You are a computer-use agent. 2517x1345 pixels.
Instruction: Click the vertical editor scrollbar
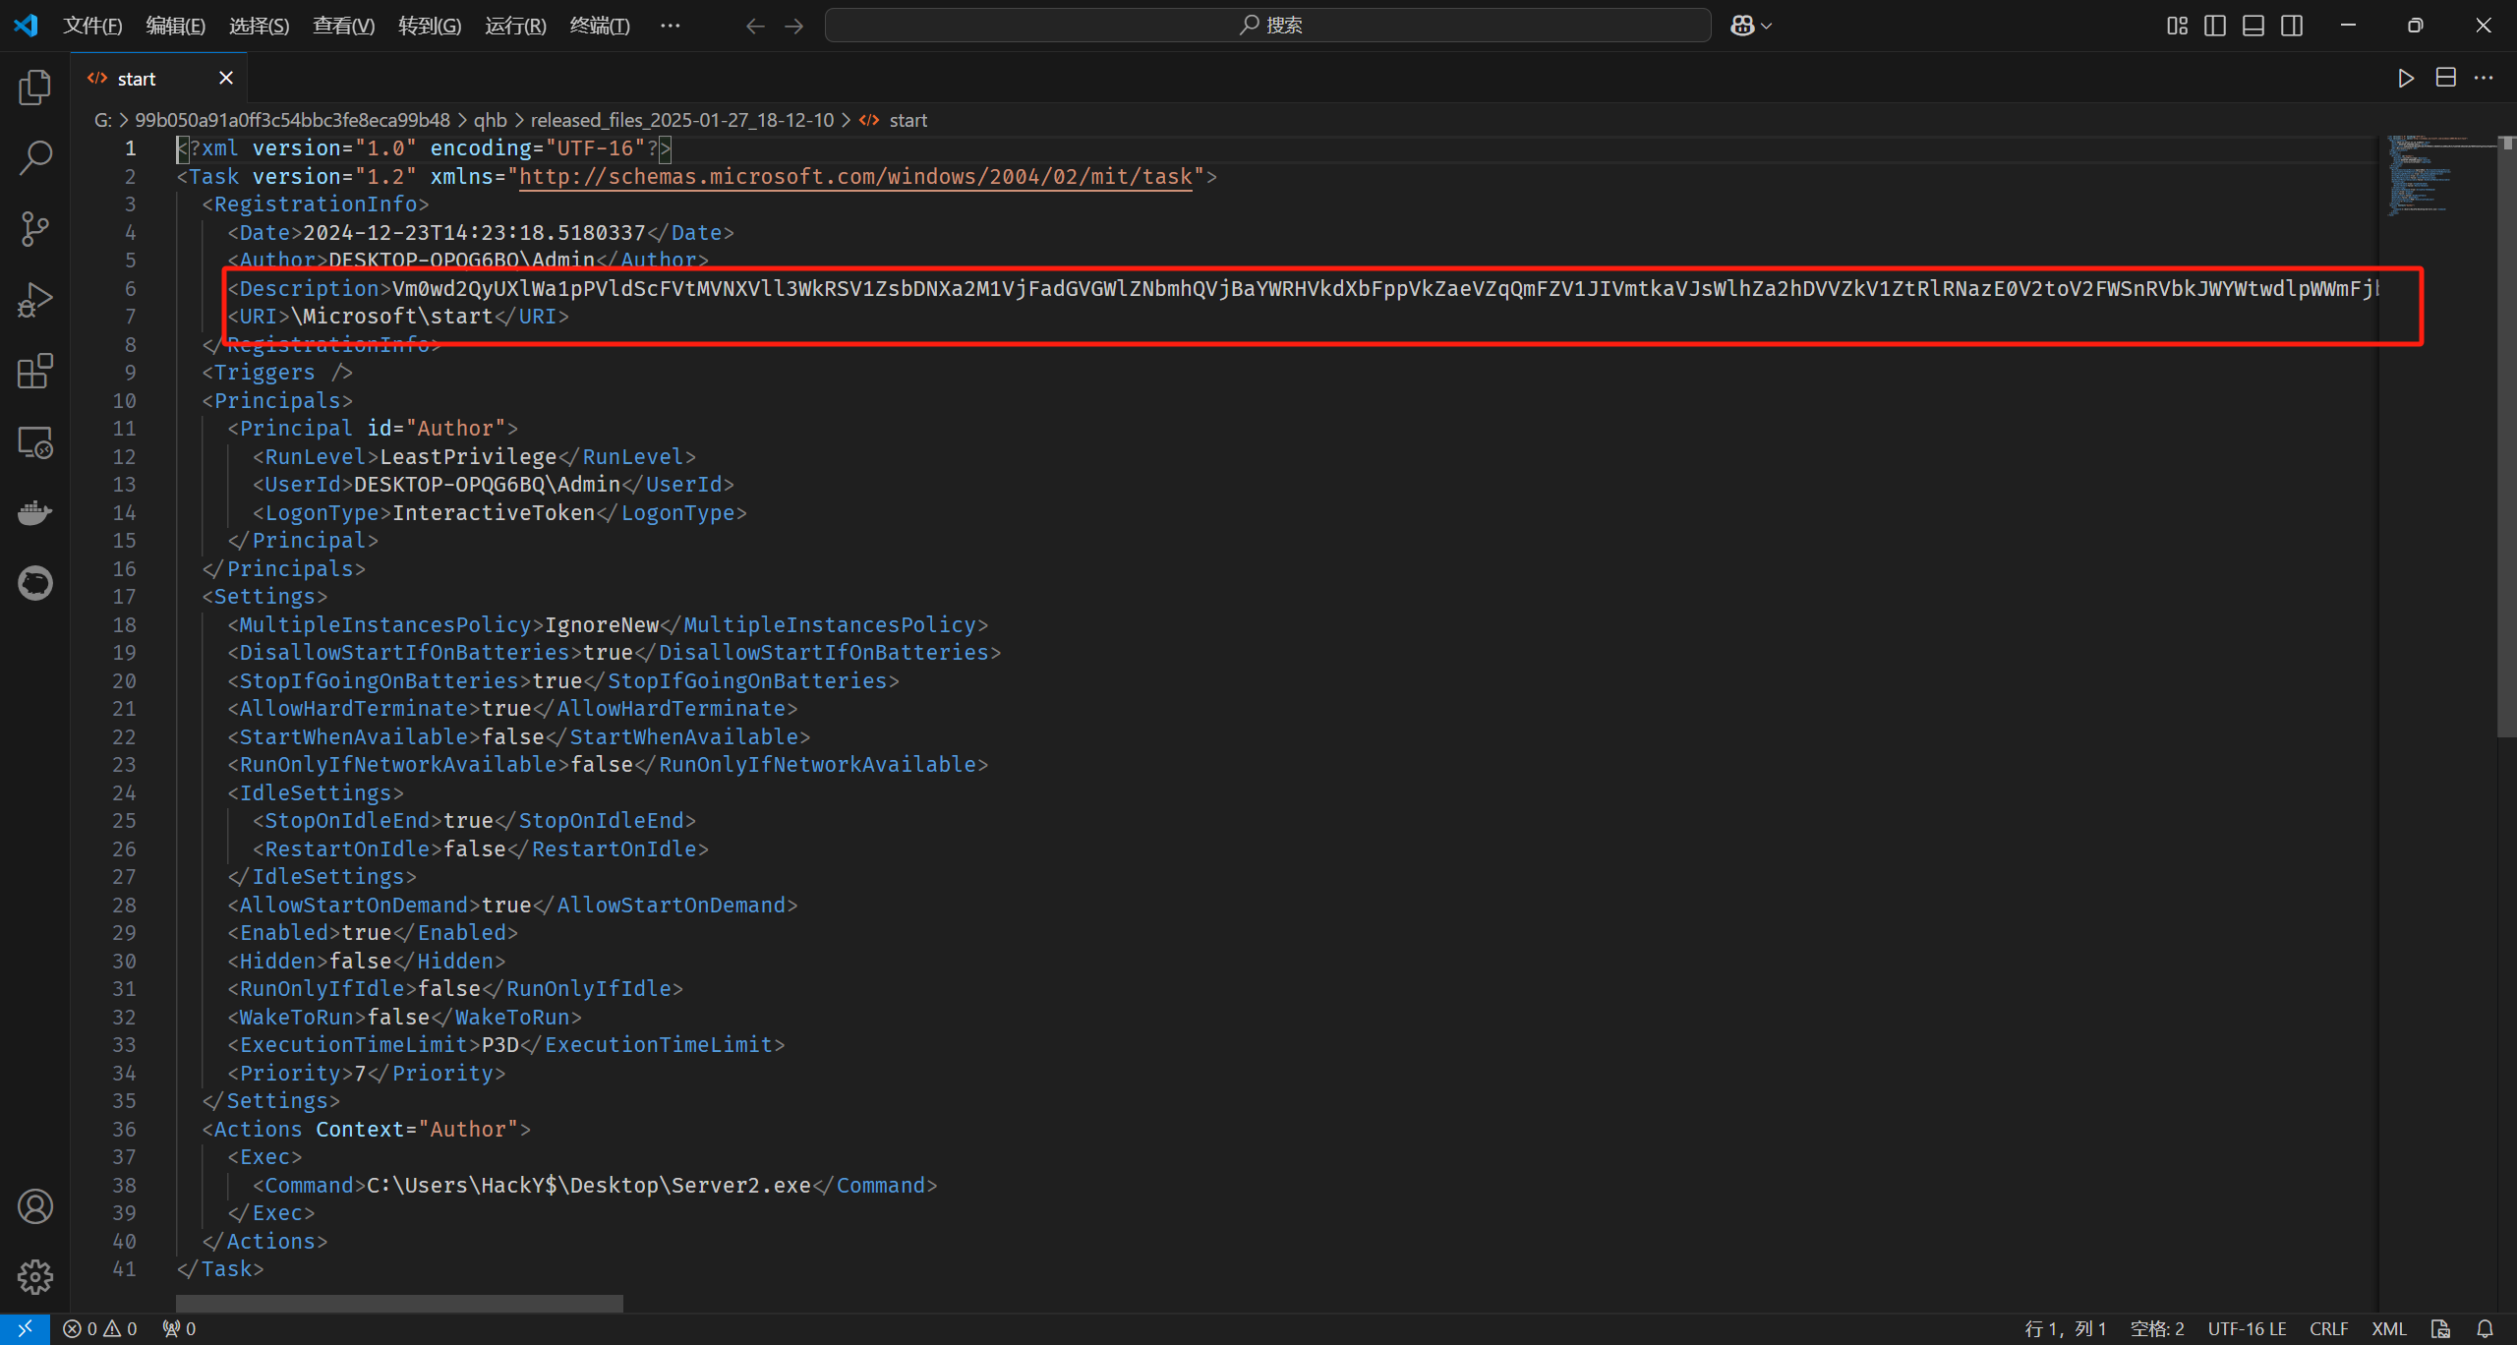click(x=2507, y=438)
